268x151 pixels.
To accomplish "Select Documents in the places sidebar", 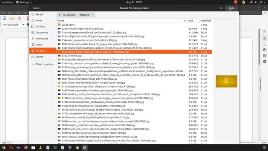I will (43, 33).
